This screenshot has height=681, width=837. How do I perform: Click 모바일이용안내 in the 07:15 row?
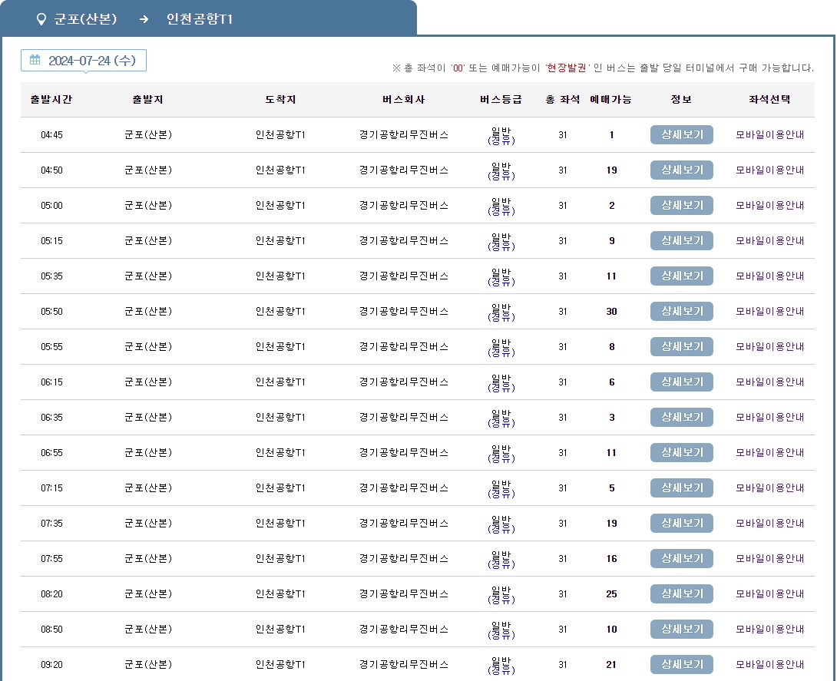(x=769, y=488)
